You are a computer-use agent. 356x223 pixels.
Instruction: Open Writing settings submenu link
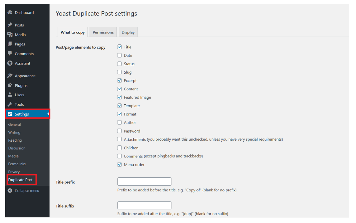click(x=14, y=132)
